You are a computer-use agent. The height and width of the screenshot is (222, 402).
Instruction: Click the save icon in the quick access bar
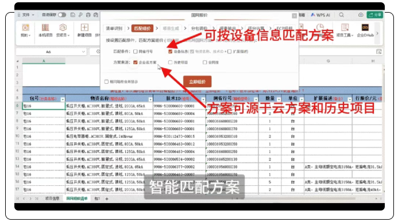click(73, 15)
